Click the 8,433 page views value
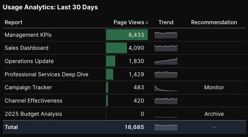Screen dimensions: 248x137 [x=136, y=35]
